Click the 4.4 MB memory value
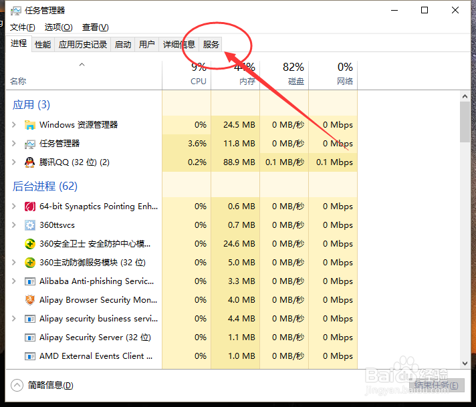 pos(241,319)
